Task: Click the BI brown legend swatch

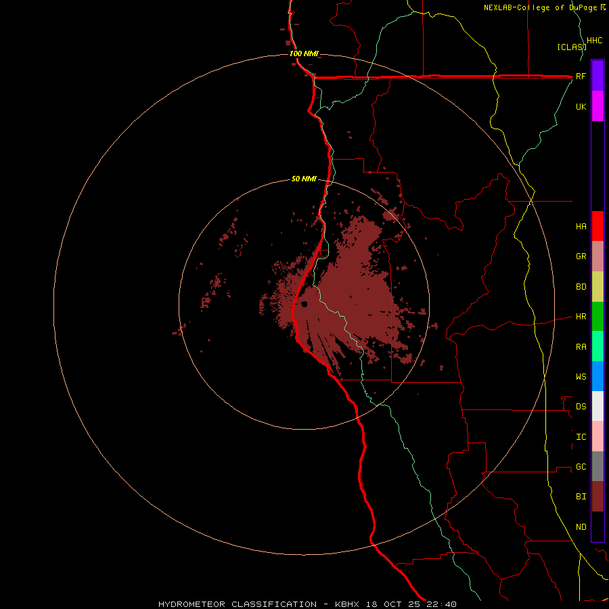Action: 597,497
